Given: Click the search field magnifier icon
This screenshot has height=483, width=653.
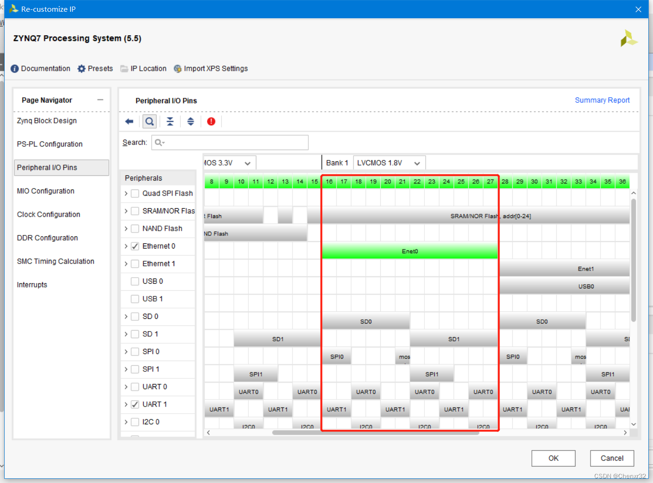Looking at the screenshot, I should [x=160, y=143].
